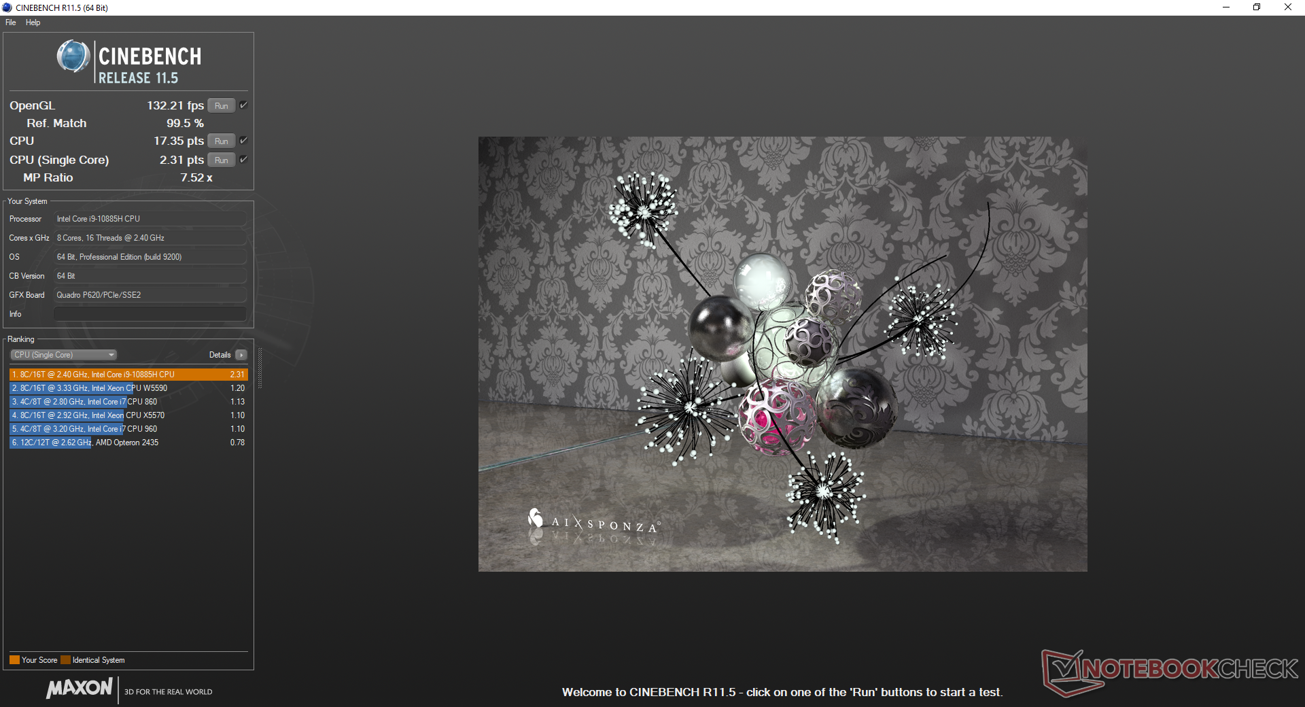
Task: Click the Your Score orange legend swatch
Action: pyautogui.click(x=14, y=660)
